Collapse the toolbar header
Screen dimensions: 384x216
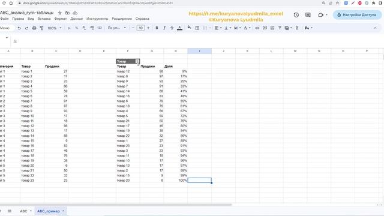[x=375, y=28]
